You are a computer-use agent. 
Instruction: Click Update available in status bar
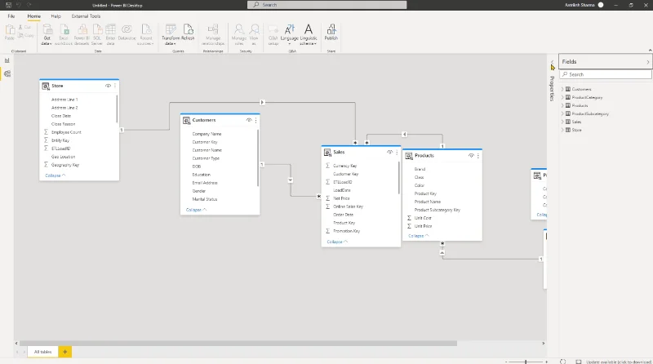click(x=618, y=362)
